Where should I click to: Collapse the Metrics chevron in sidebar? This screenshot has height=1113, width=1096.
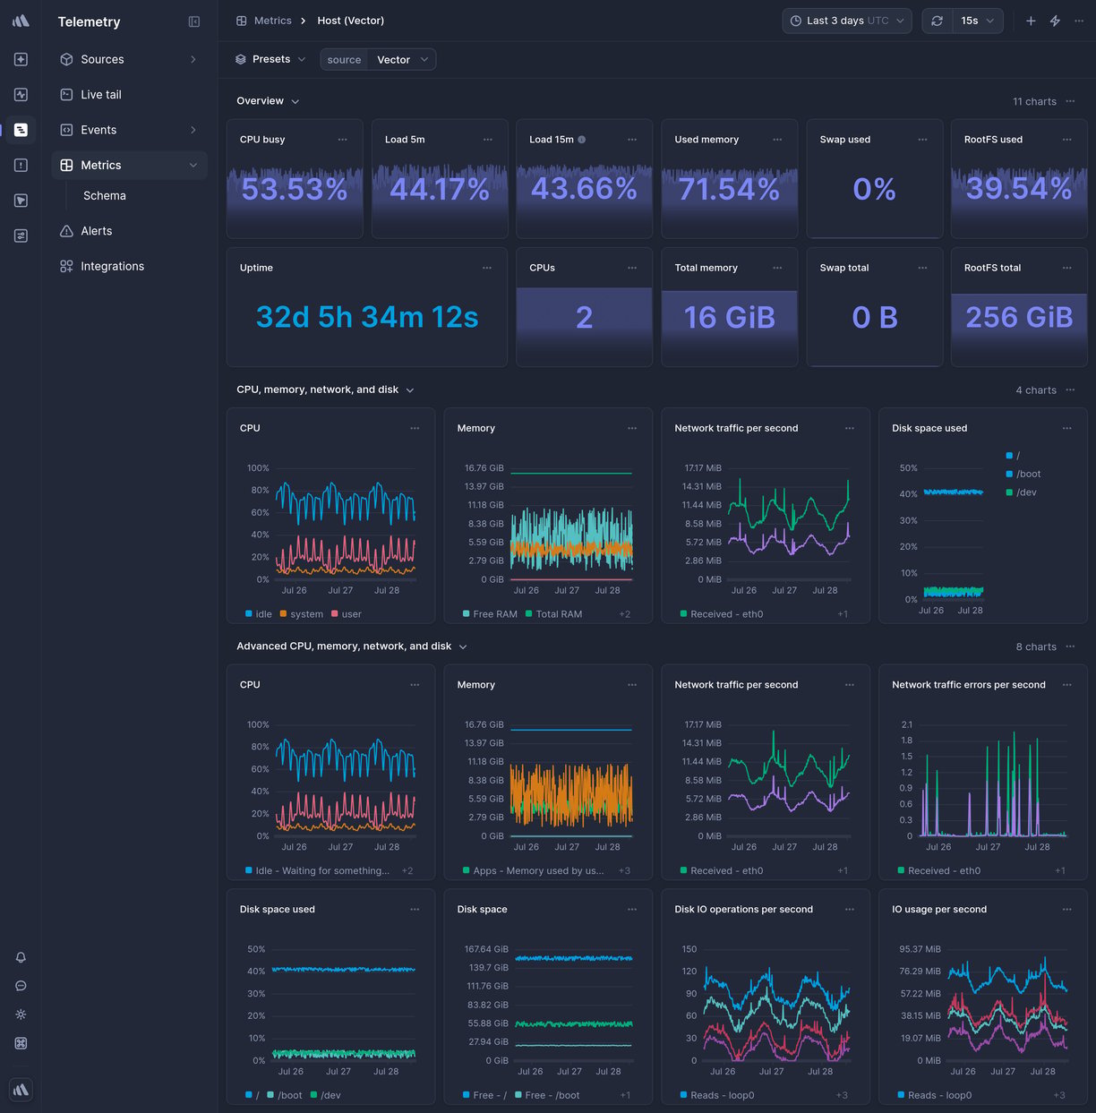[x=193, y=165]
